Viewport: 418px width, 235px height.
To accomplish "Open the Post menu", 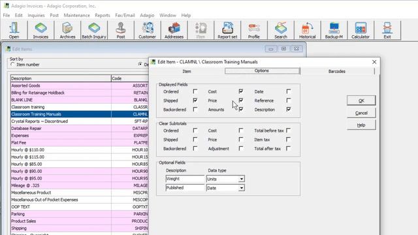I will click(x=54, y=15).
